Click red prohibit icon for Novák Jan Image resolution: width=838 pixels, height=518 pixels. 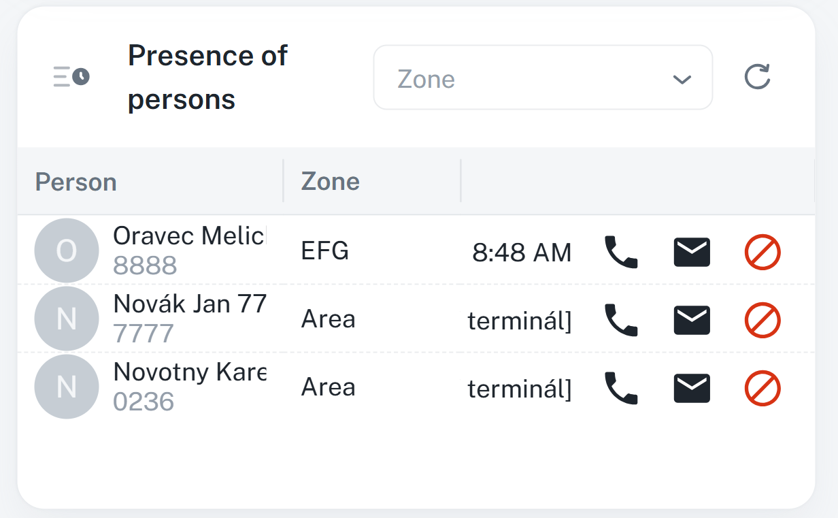point(762,320)
